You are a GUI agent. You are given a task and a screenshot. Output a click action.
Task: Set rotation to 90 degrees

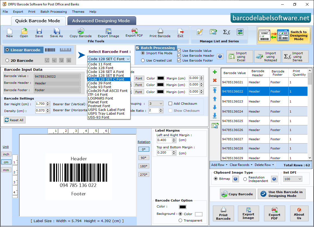144,158
